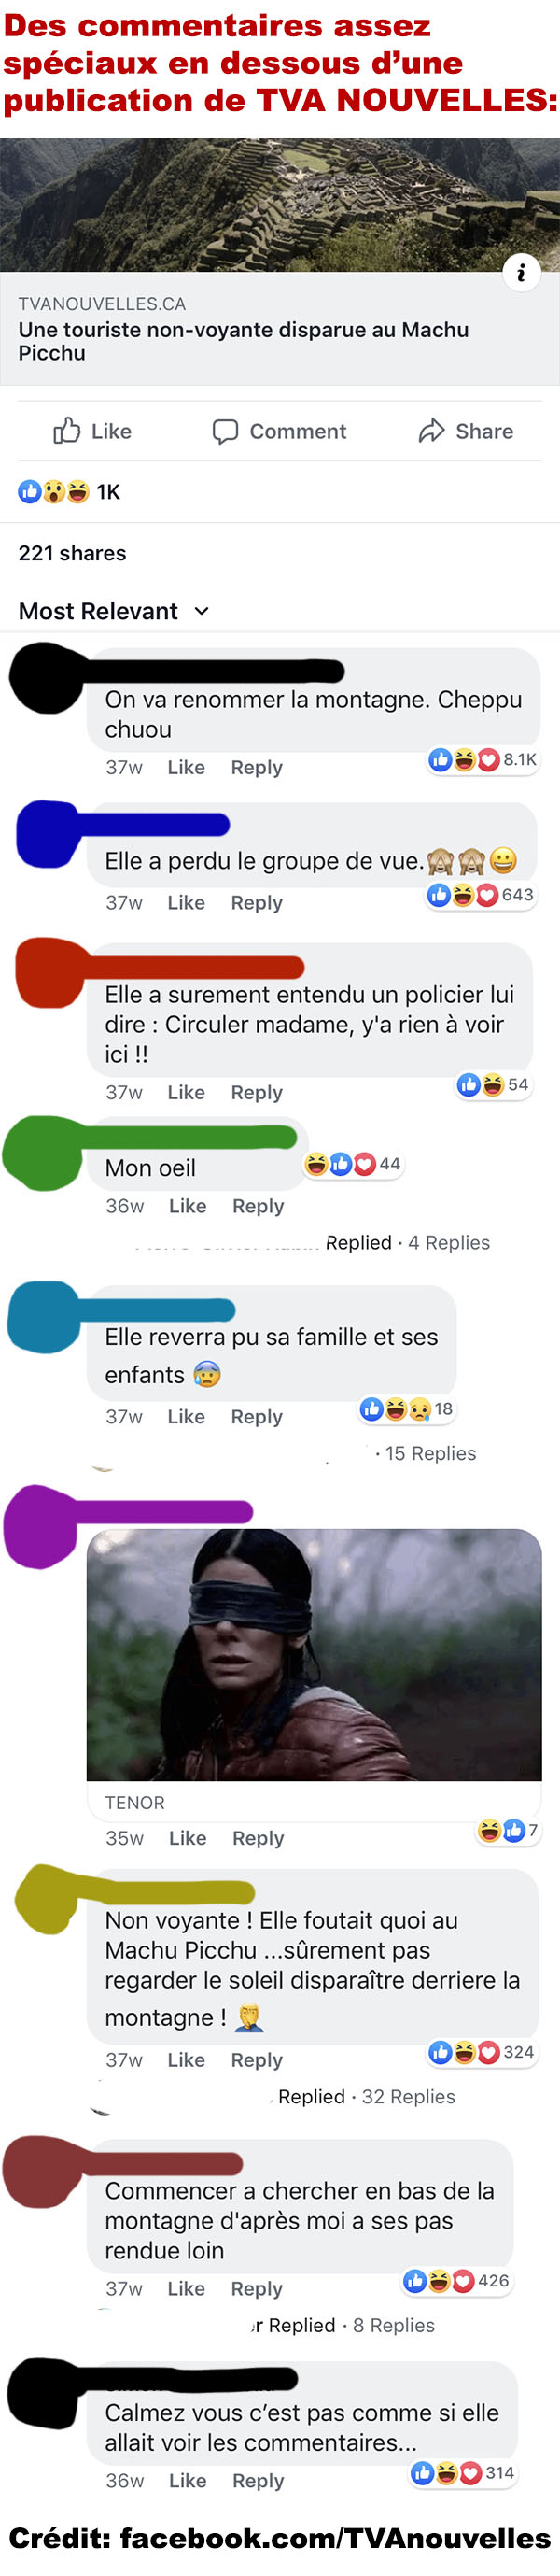This screenshot has height=2576, width=560.
Task: Expand the 15 Replies thread
Action: click(430, 1453)
